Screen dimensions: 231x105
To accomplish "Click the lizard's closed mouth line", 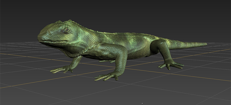I will pos(53,42).
